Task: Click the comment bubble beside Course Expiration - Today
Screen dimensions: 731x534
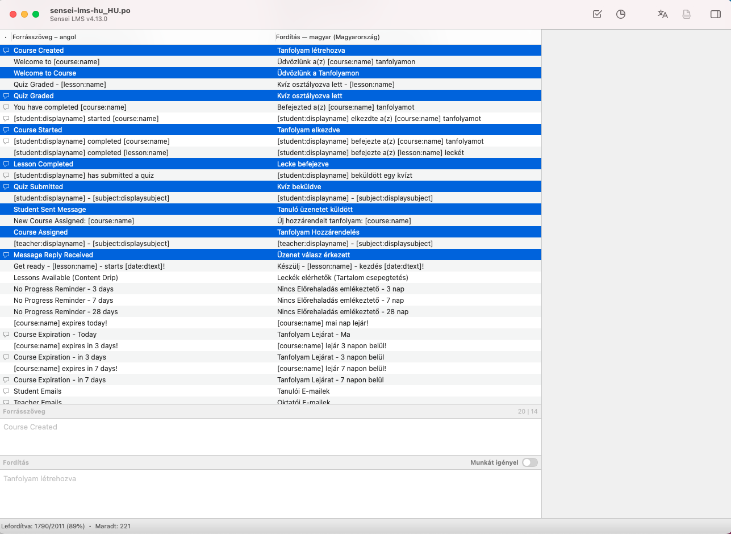Action: click(6, 334)
